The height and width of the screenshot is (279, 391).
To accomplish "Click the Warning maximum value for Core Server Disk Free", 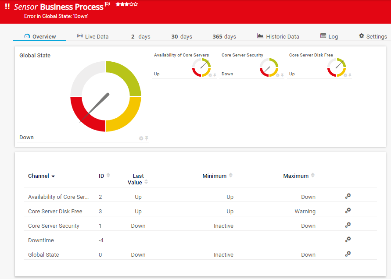I will pyautogui.click(x=305, y=211).
